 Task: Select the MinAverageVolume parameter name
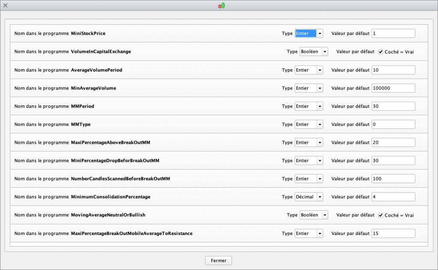tap(93, 88)
